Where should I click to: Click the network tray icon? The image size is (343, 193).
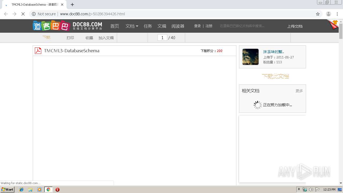pos(305,190)
